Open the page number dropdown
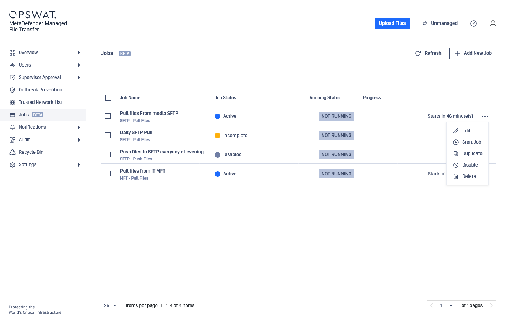The width and height of the screenshot is (511, 327). coord(447,306)
